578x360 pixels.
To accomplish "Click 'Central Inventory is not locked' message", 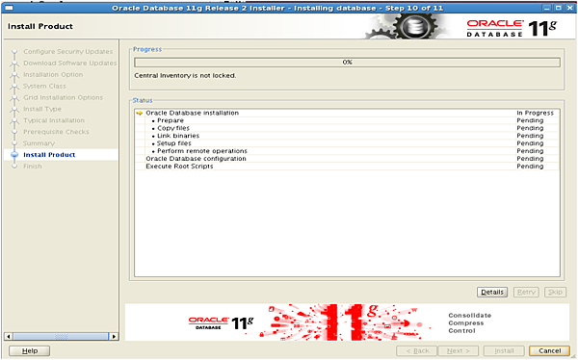I will point(185,75).
